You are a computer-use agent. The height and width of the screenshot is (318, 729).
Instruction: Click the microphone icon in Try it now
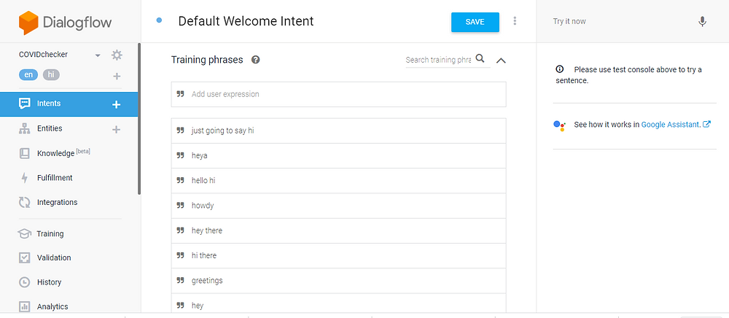point(702,22)
